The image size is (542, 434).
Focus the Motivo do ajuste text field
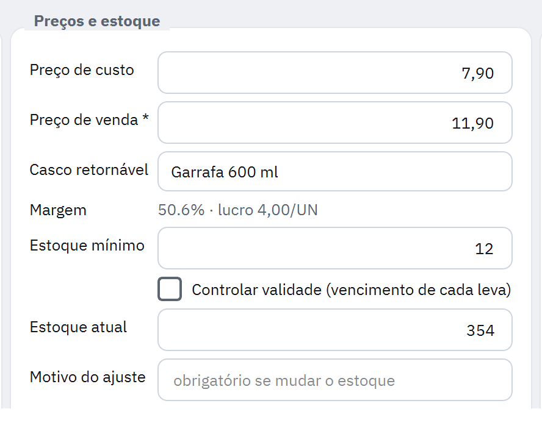click(334, 380)
